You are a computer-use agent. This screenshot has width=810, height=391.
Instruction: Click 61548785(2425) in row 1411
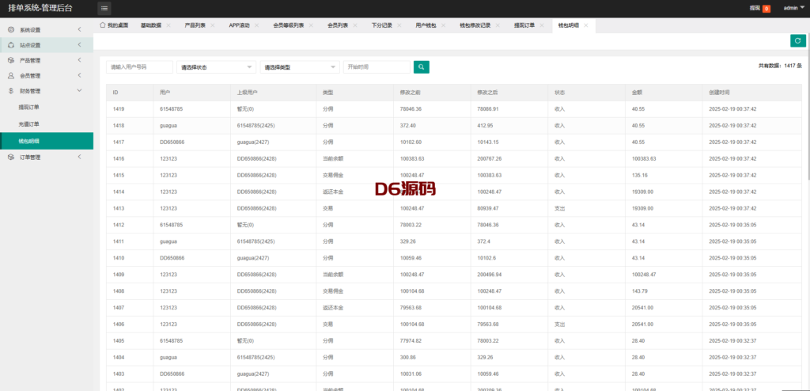click(255, 241)
